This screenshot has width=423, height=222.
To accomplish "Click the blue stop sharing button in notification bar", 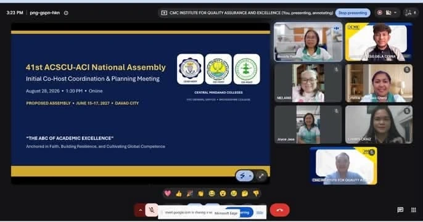I will tap(246, 212).
